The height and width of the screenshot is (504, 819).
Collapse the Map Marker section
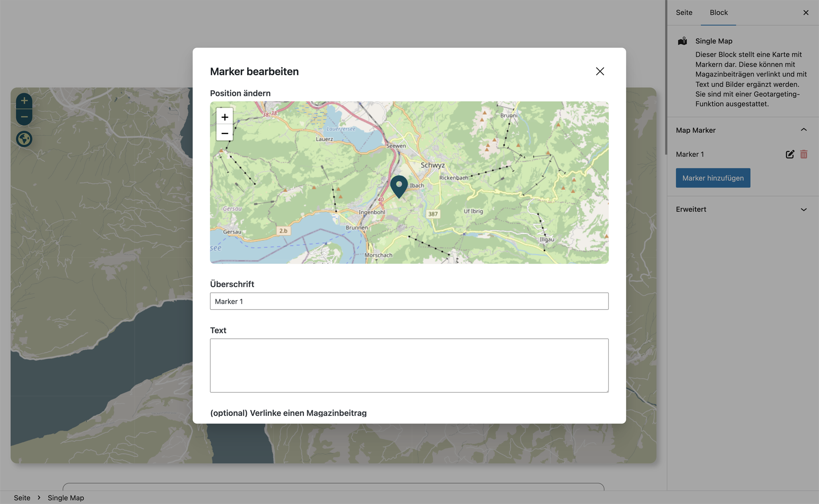click(804, 130)
